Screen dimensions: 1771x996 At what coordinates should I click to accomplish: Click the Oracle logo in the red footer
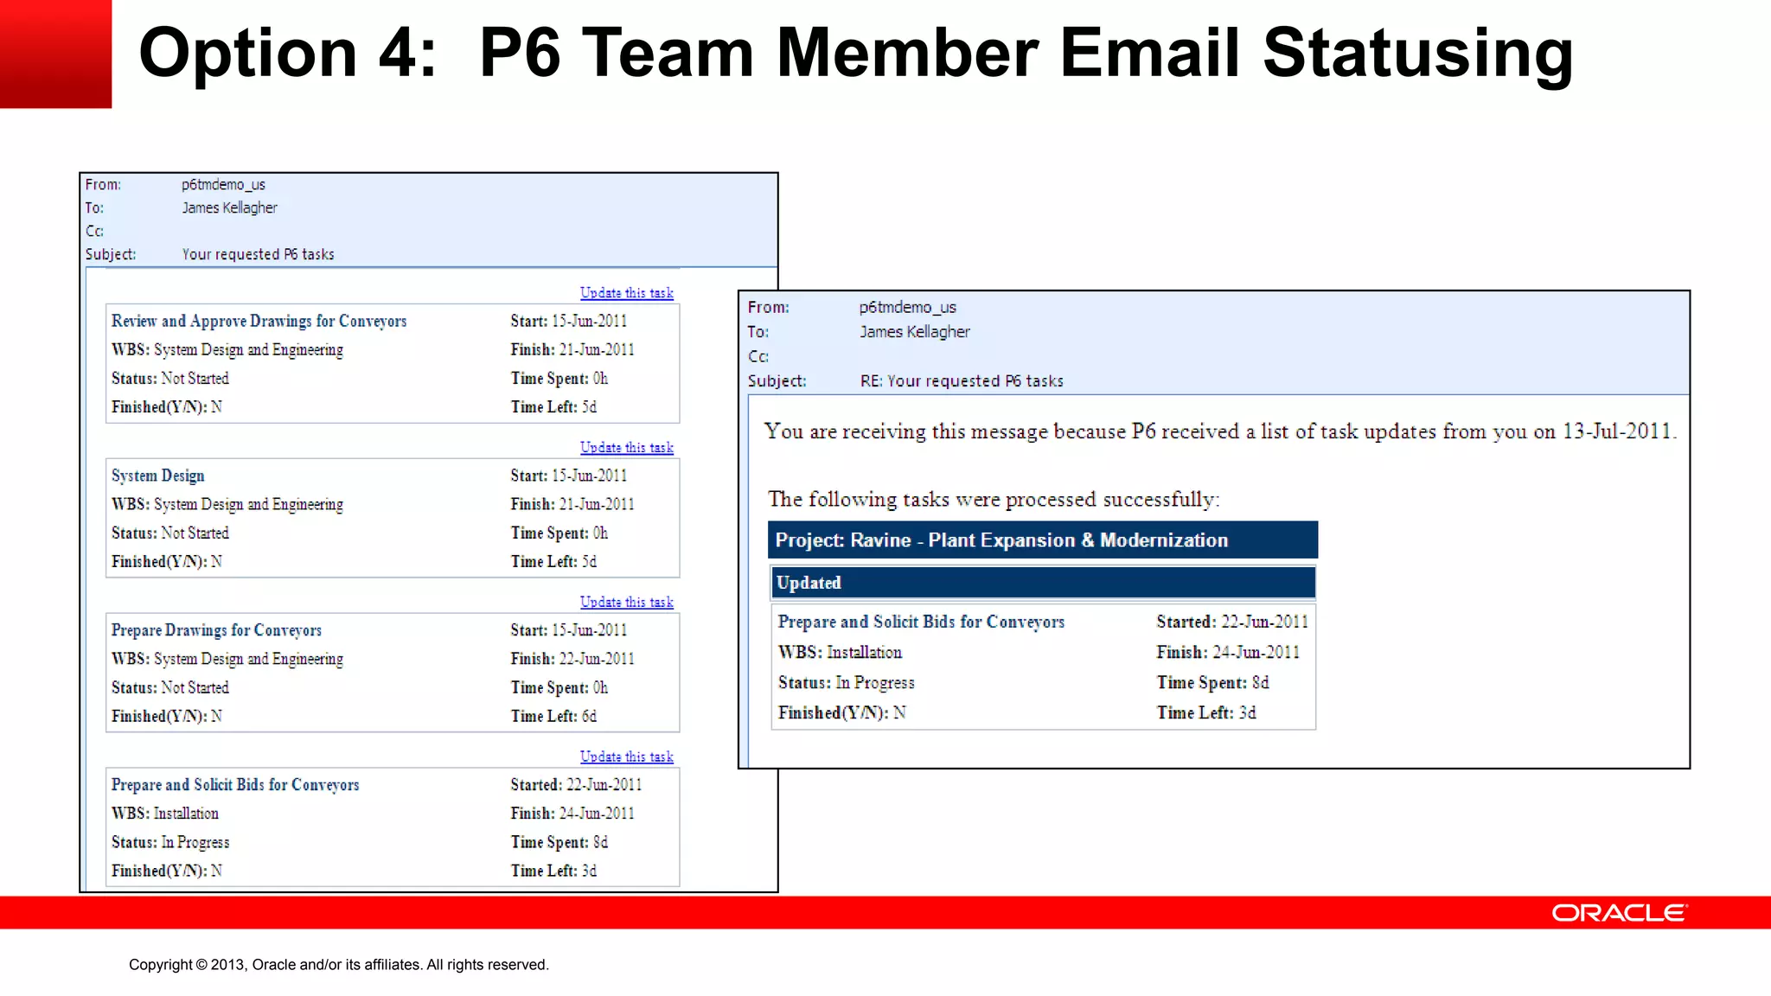(1619, 913)
